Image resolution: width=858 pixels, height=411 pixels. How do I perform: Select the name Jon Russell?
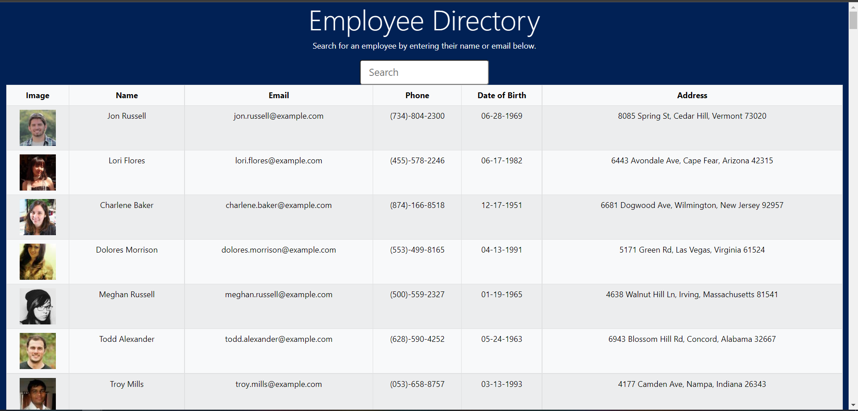[x=127, y=116]
